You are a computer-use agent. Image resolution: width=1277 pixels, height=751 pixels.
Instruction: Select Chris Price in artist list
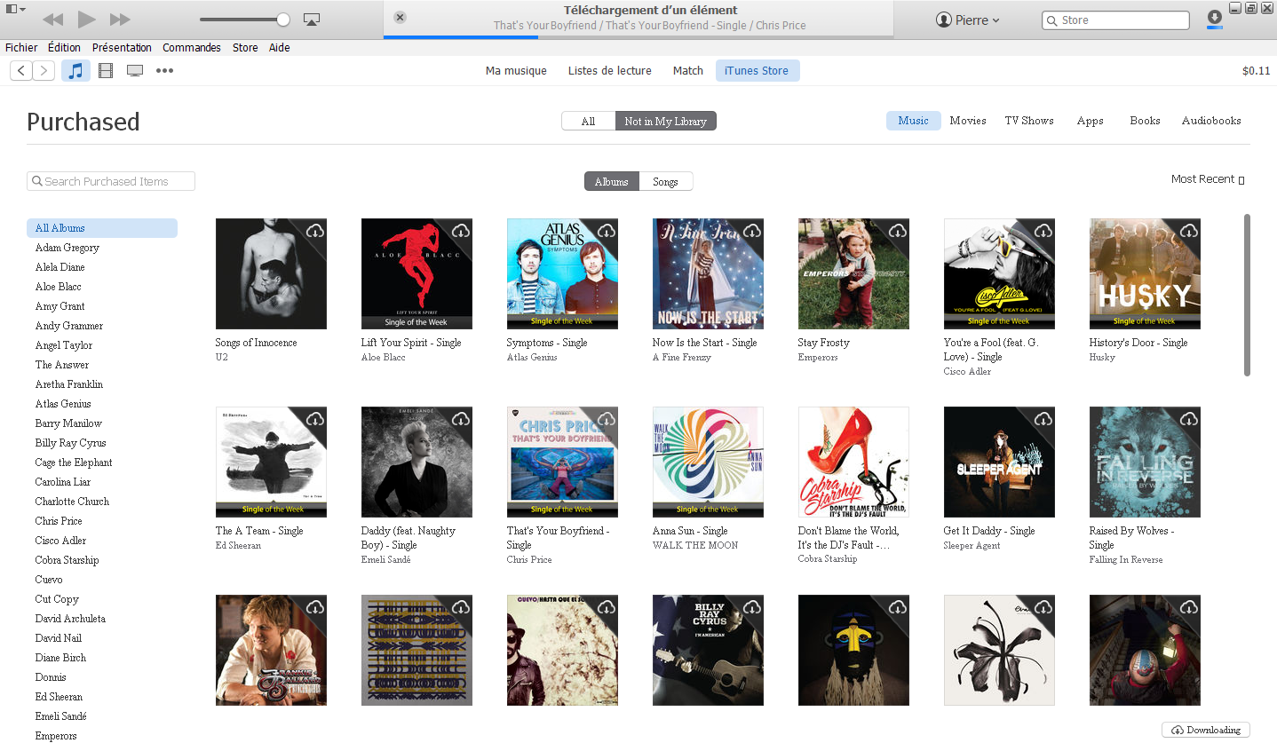click(59, 521)
